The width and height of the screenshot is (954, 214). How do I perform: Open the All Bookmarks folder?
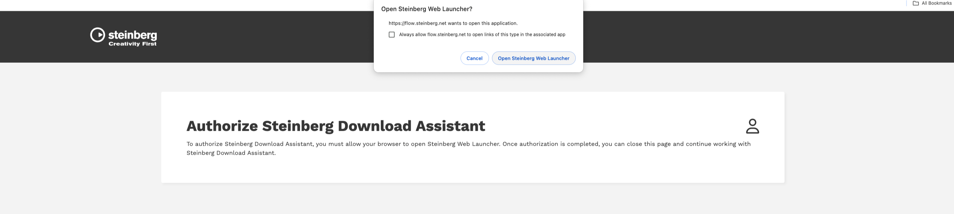click(932, 3)
